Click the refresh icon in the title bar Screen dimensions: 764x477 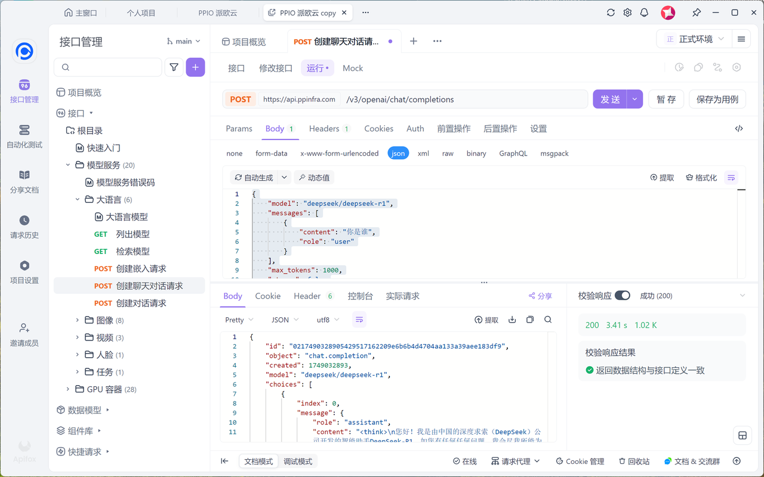point(611,13)
